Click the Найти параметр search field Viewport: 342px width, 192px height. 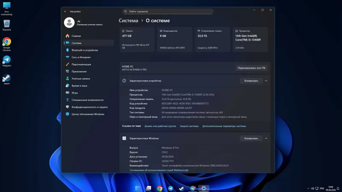168,12
